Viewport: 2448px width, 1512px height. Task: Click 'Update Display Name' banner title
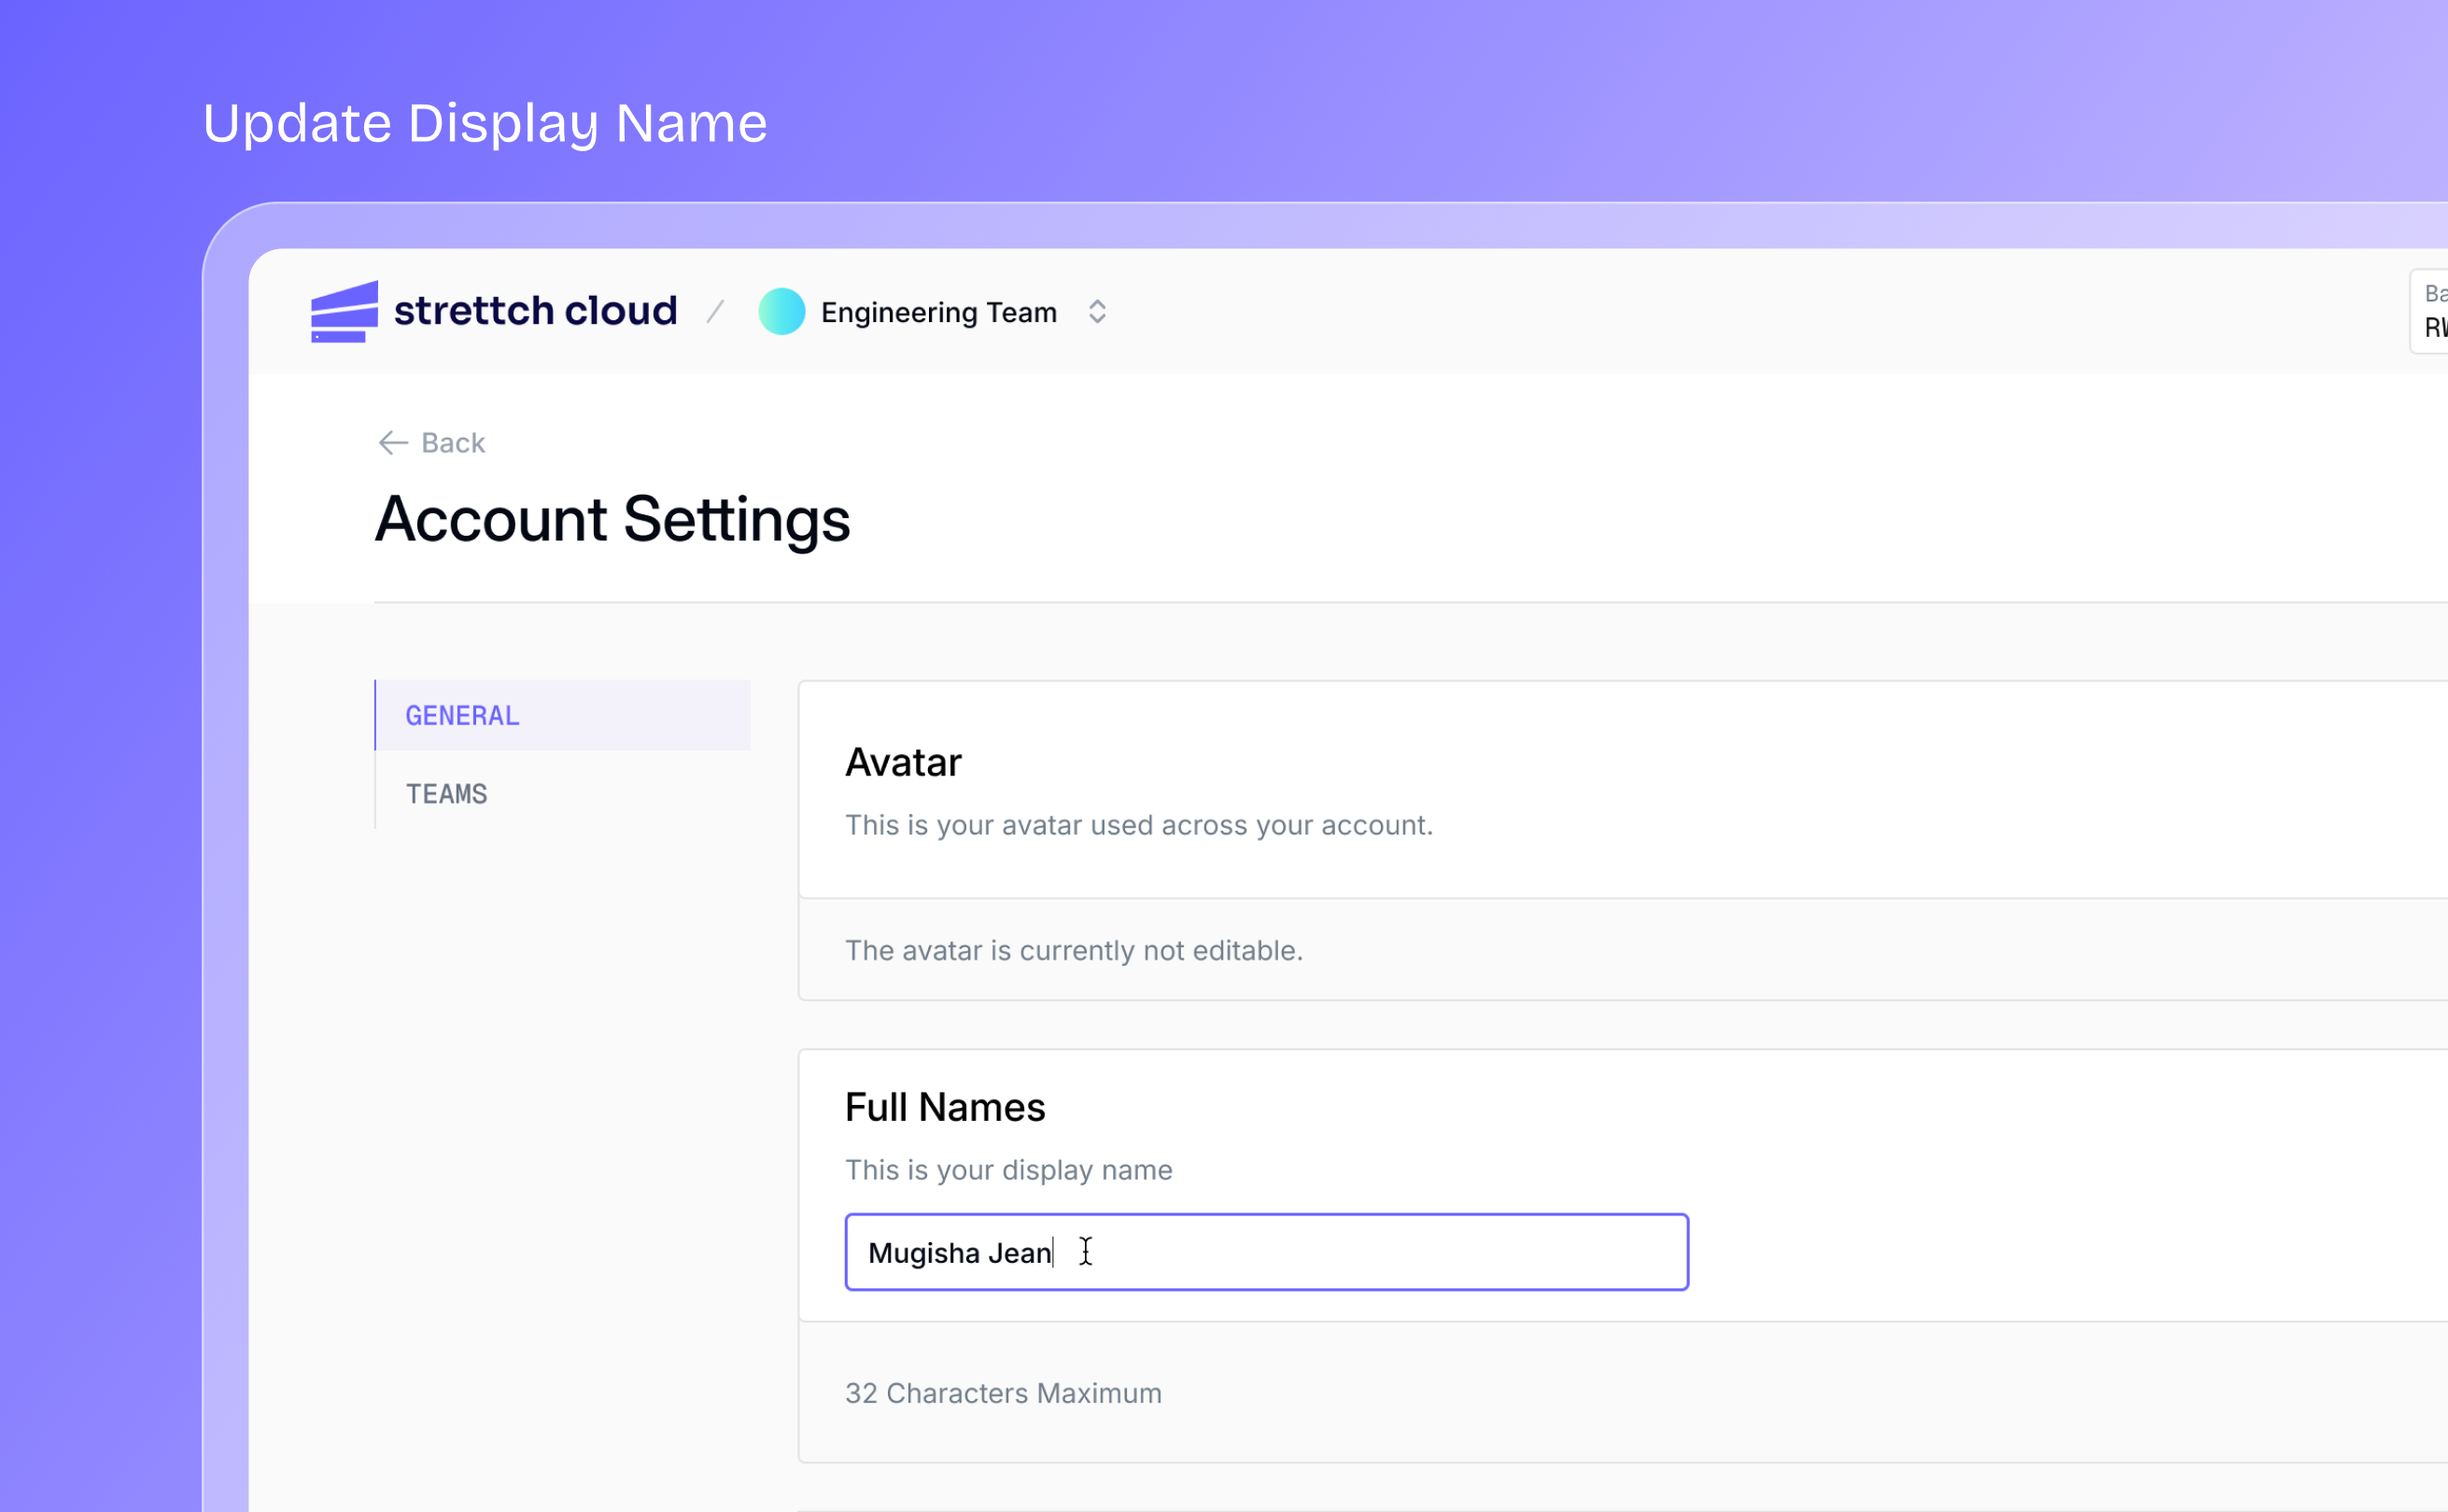pyautogui.click(x=485, y=124)
